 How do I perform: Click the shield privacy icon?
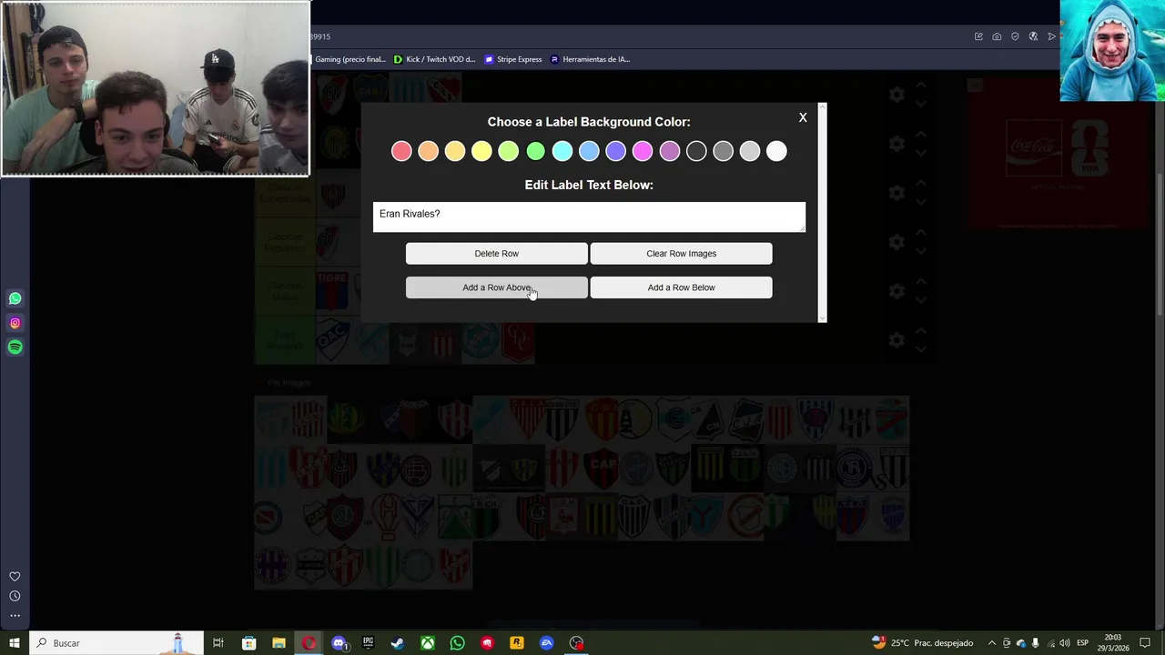pos(1015,36)
